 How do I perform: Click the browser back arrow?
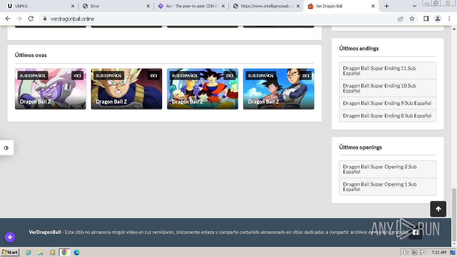8,19
